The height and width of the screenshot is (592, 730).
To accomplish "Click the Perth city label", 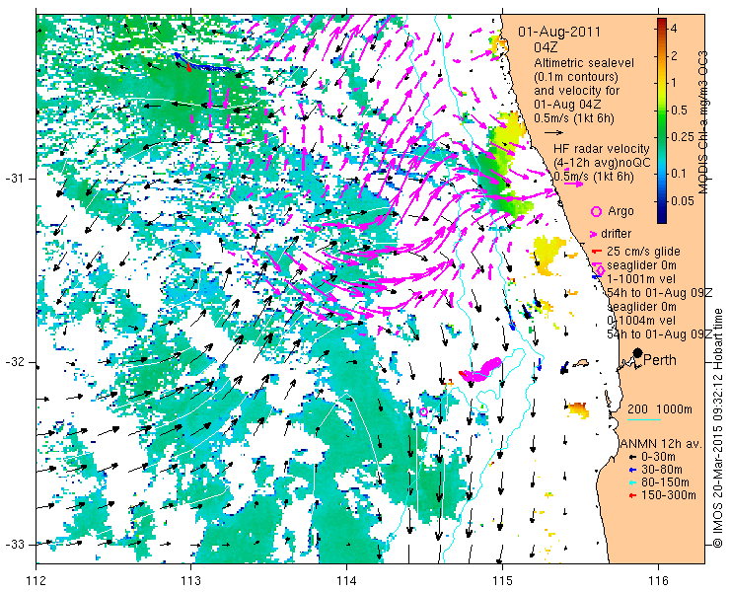I will click(x=660, y=360).
